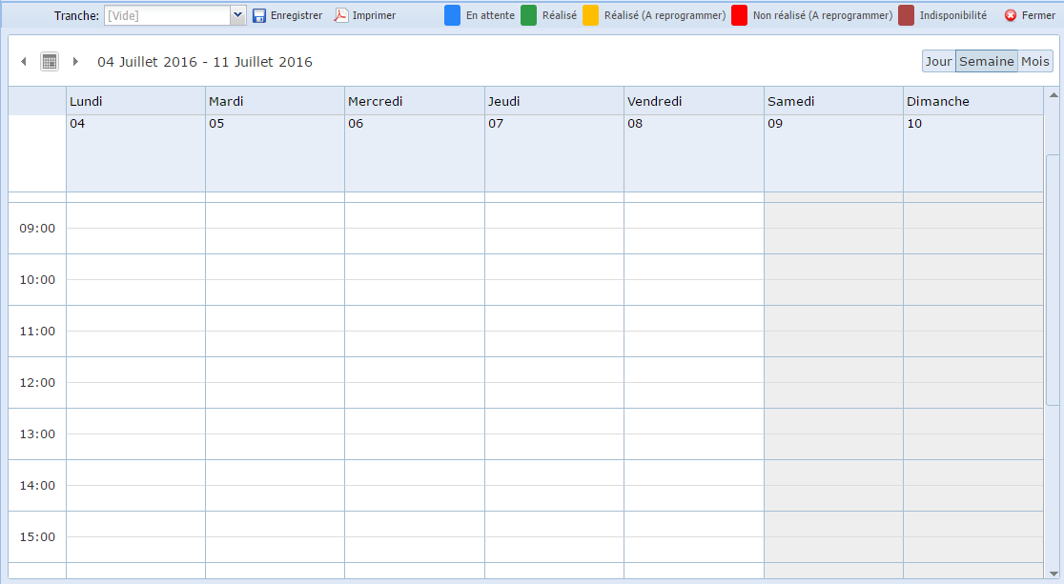Select the green Réalisé swatch
Image resolution: width=1064 pixels, height=584 pixels.
pos(528,15)
